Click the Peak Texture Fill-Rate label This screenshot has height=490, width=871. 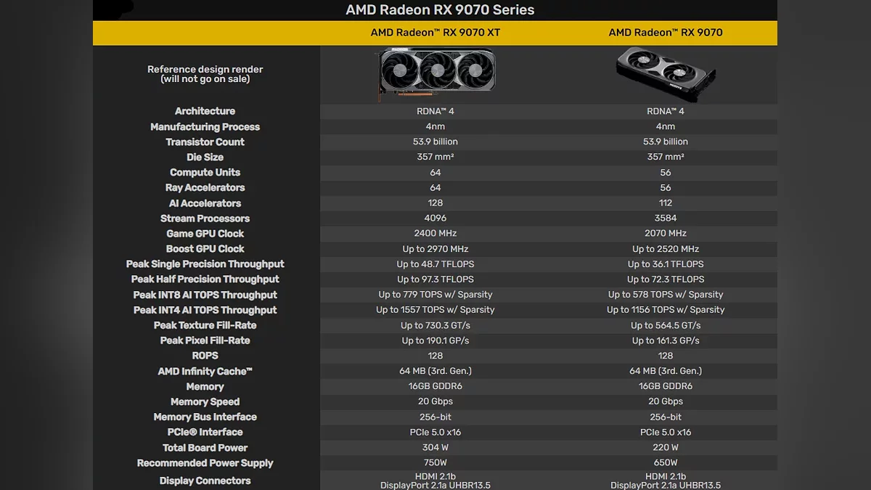[x=205, y=325]
